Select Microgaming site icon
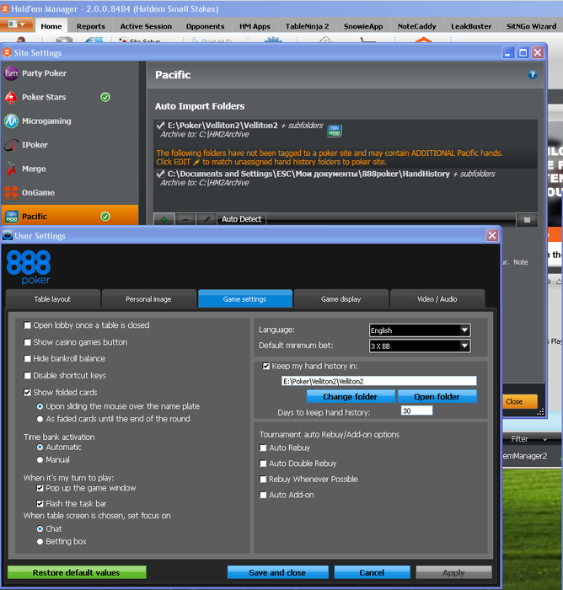Viewport: 563px width, 590px height. tap(11, 121)
